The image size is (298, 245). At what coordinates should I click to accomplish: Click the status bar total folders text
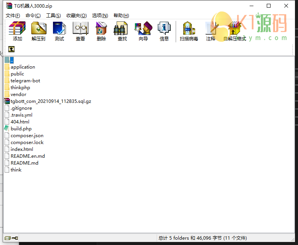click(203, 238)
